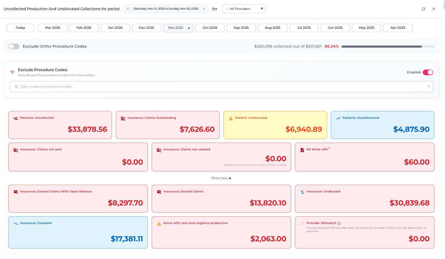Select the Oct 2025 month tab
This screenshot has width=445, height=259.
(210, 28)
